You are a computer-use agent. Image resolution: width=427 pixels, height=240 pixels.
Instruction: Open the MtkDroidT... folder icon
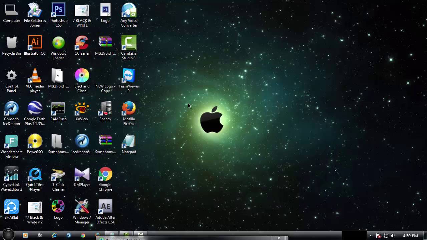click(x=58, y=79)
